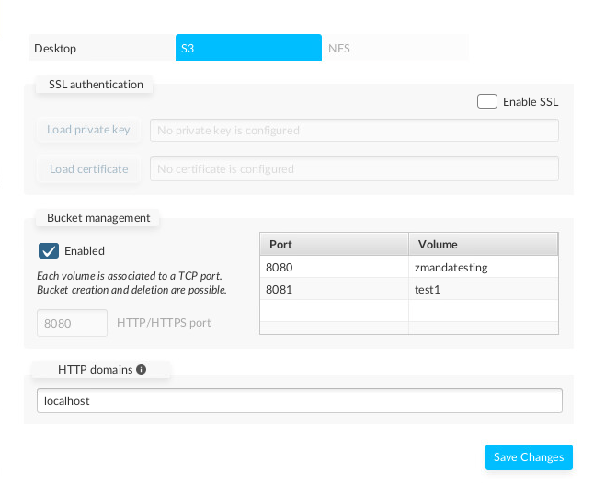Screen dimensions: 594x485
Task: Sort by the Port column header
Action: pos(334,244)
